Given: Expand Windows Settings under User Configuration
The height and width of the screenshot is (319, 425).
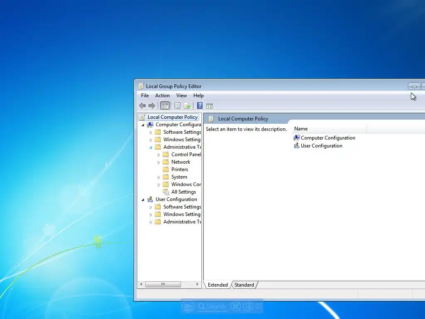Looking at the screenshot, I should pyautogui.click(x=151, y=215).
